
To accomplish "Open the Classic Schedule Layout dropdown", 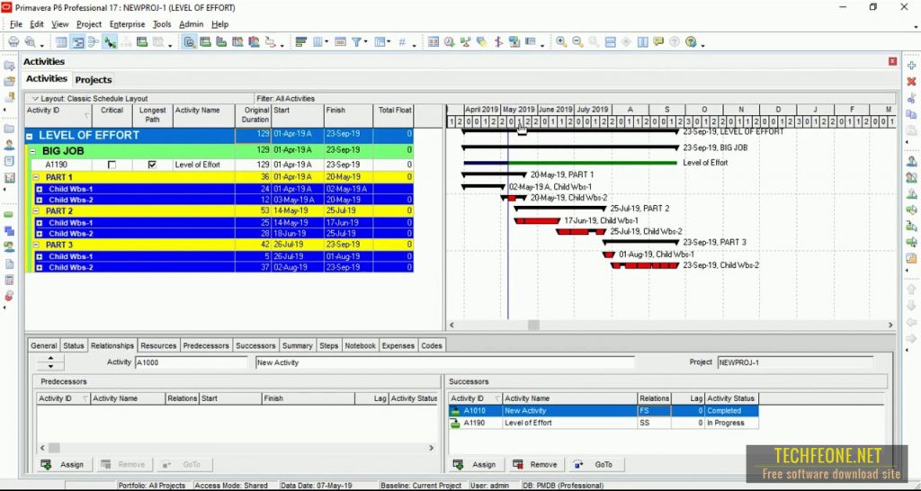I will click(35, 99).
